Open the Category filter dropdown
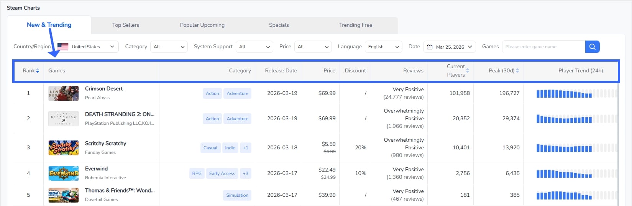The image size is (632, 206). pyautogui.click(x=169, y=47)
